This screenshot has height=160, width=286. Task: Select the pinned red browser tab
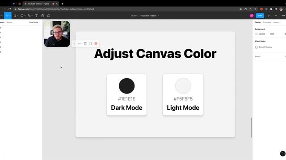20,4
